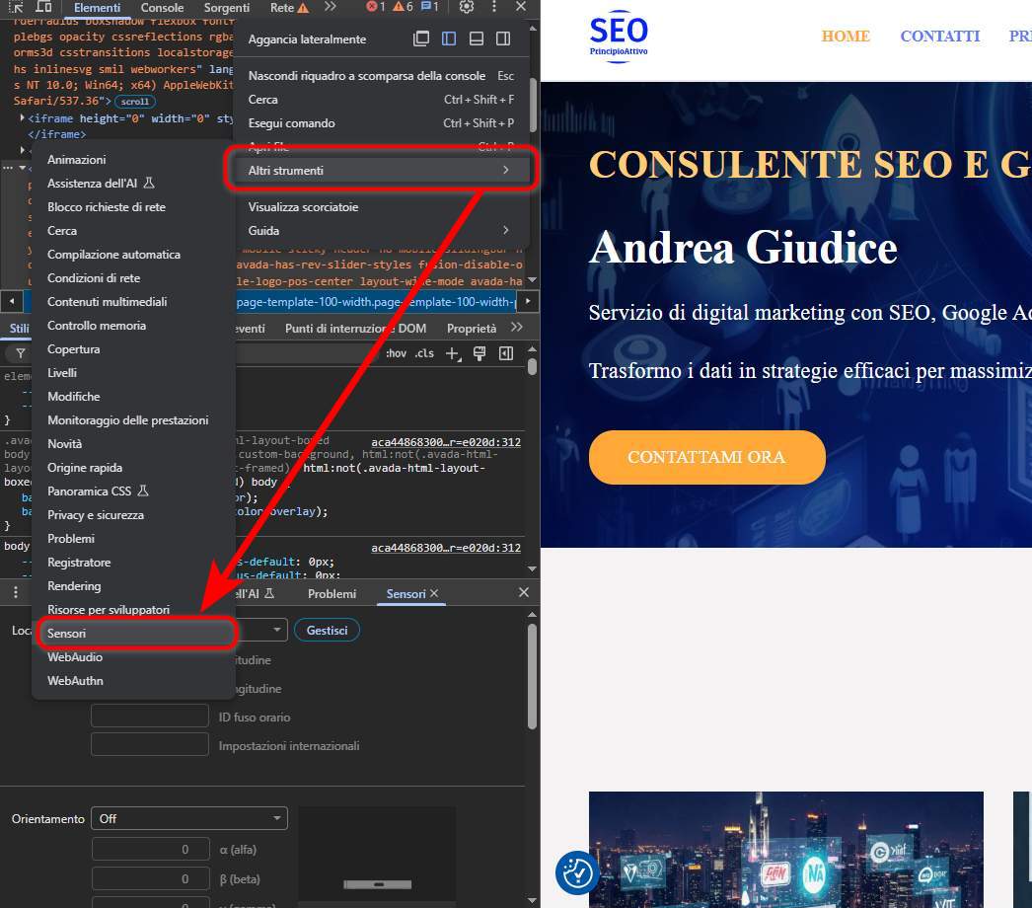Click the new style rule plus icon
1032x908 pixels.
(x=453, y=354)
